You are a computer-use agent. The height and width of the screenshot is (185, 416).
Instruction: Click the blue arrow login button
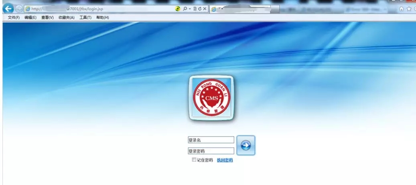click(x=246, y=145)
